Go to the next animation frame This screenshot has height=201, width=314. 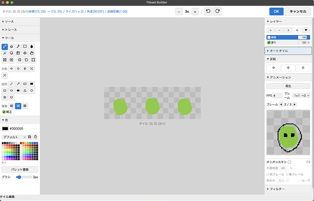[x=294, y=105]
